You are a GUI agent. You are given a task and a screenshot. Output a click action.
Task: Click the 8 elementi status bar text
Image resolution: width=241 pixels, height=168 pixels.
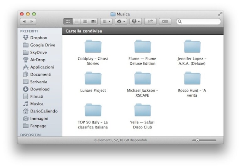[x=121, y=140]
